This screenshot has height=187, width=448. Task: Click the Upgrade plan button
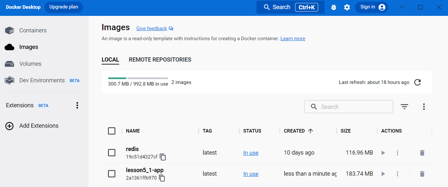64,7
